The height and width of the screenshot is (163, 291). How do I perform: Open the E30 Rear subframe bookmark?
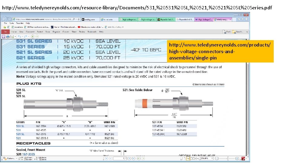coord(37,27)
